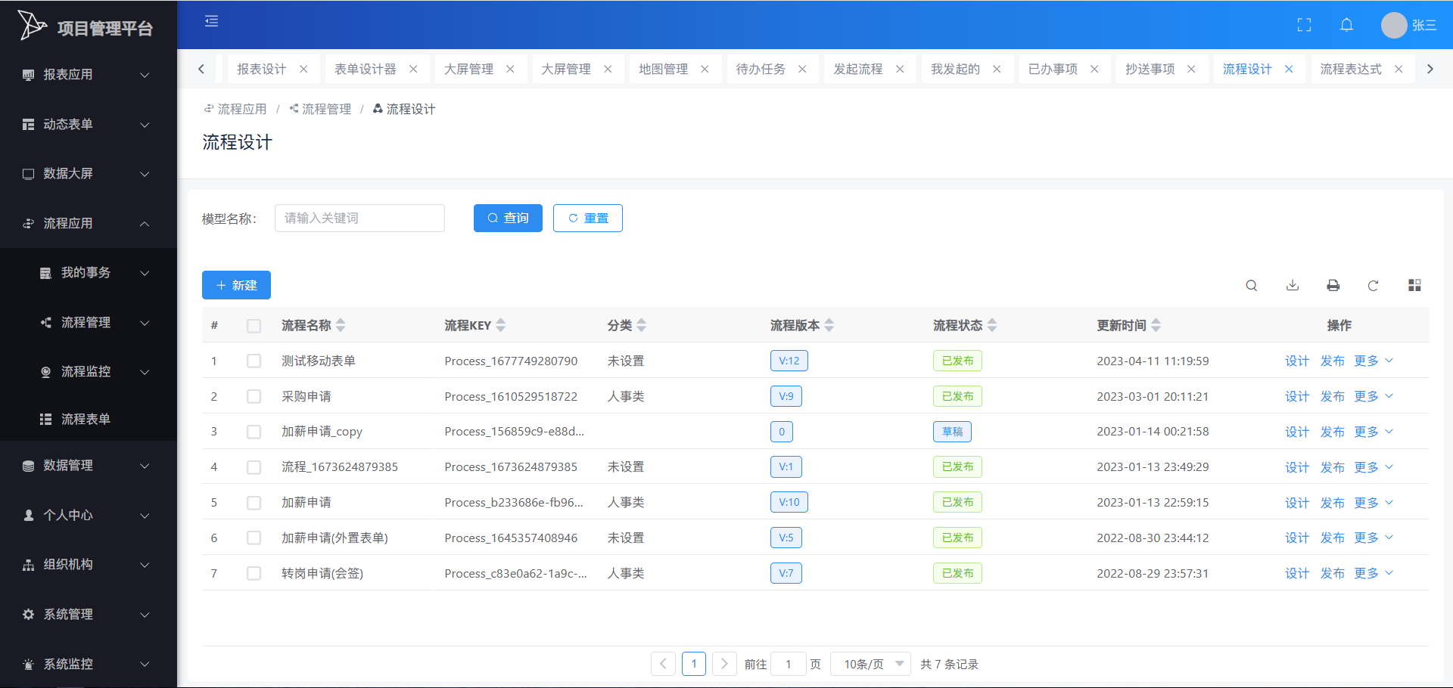
Task: Expand the 数据大屏 sidebar menu
Action: coord(89,174)
